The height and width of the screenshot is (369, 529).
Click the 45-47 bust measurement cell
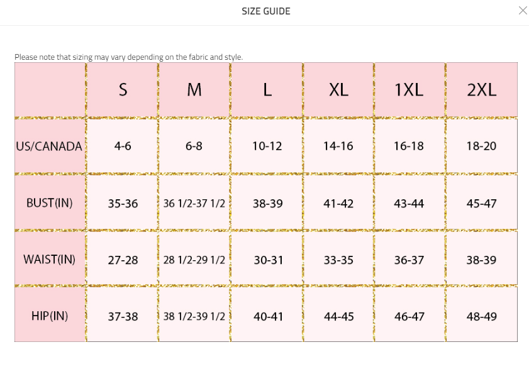click(x=482, y=204)
